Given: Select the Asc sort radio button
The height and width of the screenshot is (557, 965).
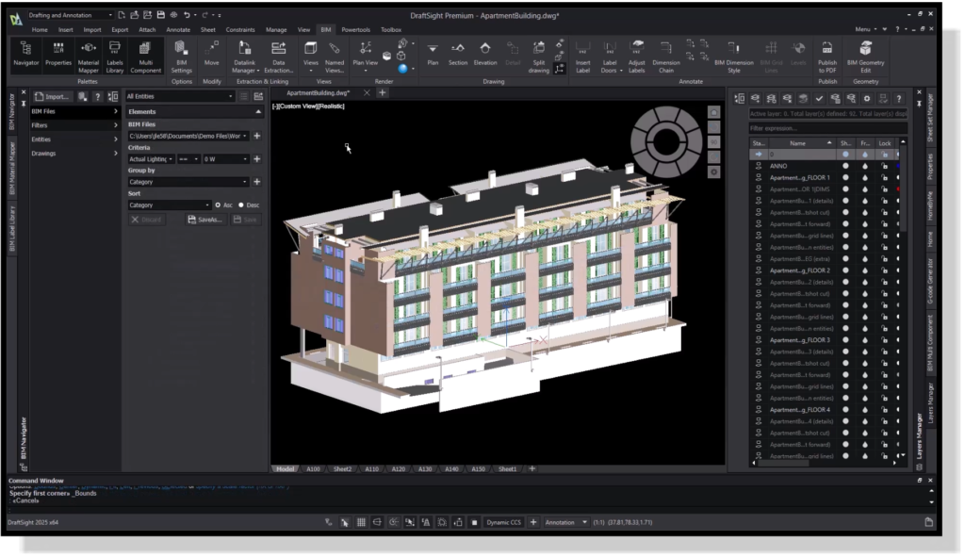Looking at the screenshot, I should pyautogui.click(x=218, y=205).
